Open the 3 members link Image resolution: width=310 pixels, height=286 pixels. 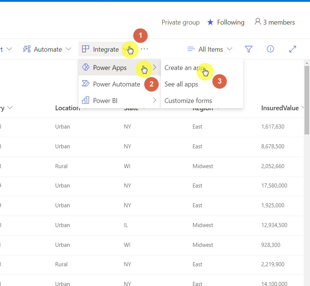coord(275,22)
